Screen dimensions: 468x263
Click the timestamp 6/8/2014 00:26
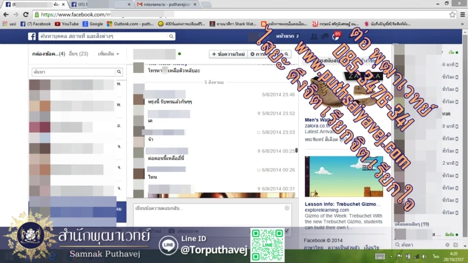(278, 170)
